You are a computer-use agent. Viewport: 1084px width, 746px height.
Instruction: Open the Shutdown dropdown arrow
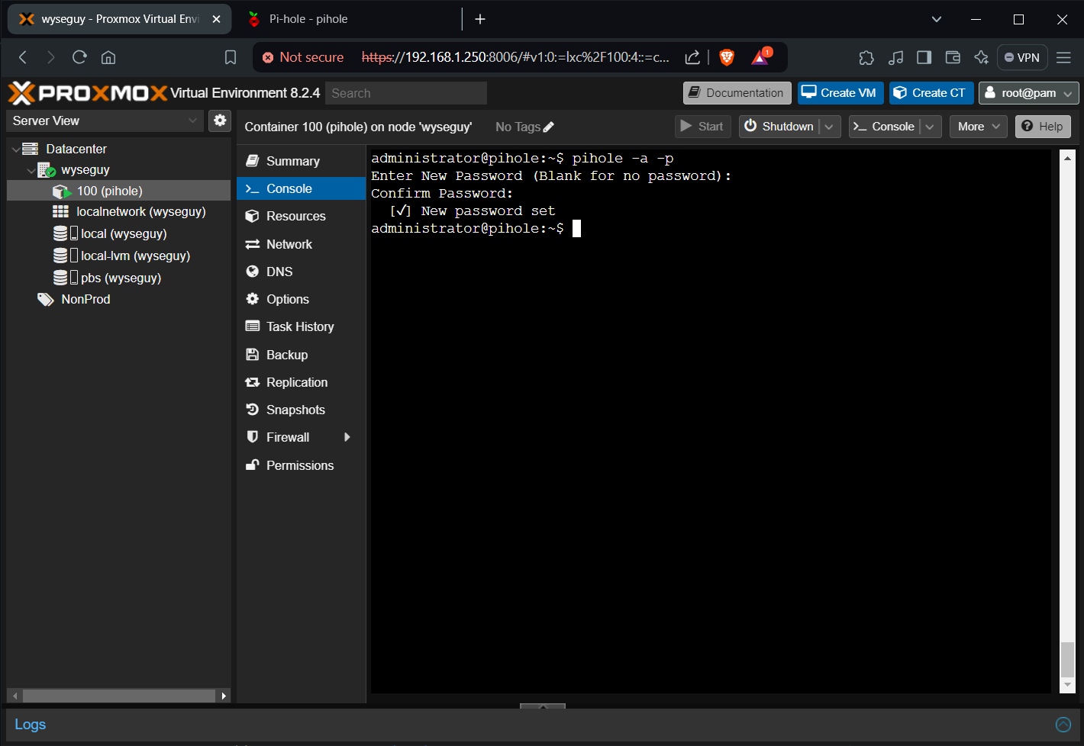[829, 127]
